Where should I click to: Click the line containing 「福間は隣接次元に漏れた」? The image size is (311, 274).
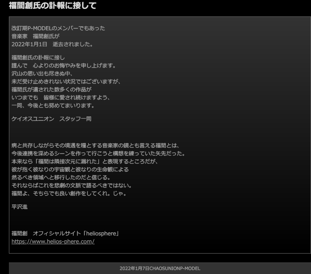click(x=85, y=161)
